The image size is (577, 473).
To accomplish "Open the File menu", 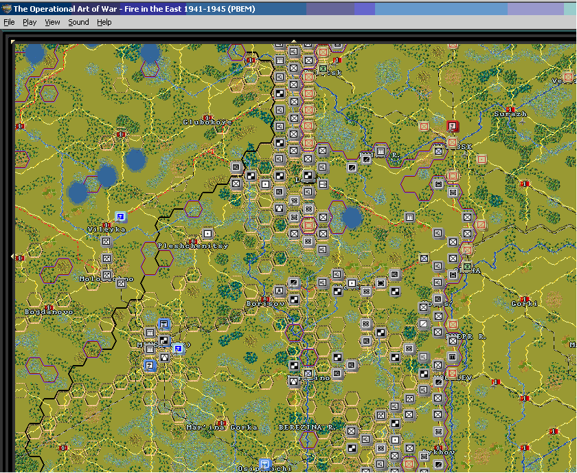I will tap(9, 22).
